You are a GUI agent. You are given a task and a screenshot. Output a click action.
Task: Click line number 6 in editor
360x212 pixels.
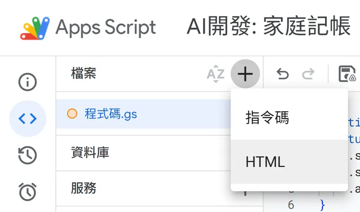(291, 205)
